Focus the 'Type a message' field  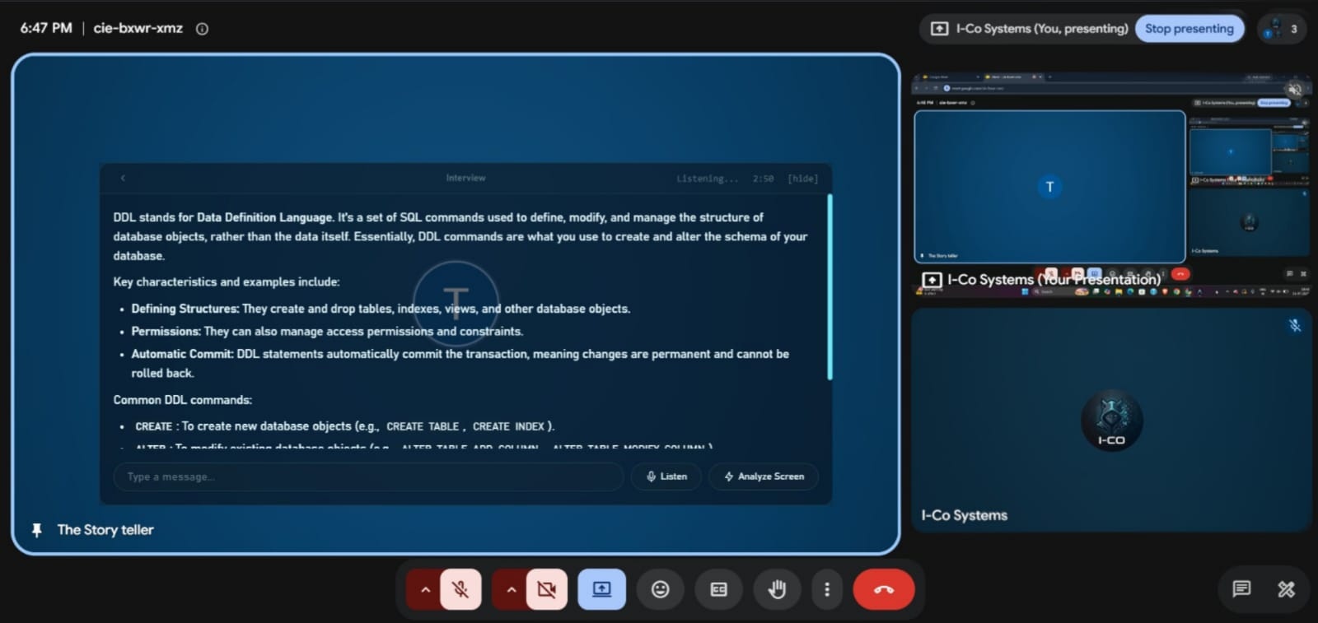pyautogui.click(x=368, y=477)
